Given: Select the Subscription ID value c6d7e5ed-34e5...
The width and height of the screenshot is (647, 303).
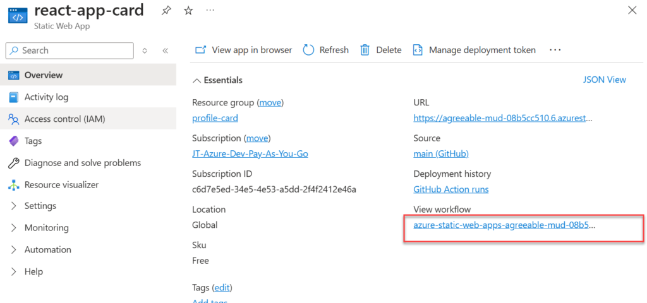Looking at the screenshot, I should (274, 189).
